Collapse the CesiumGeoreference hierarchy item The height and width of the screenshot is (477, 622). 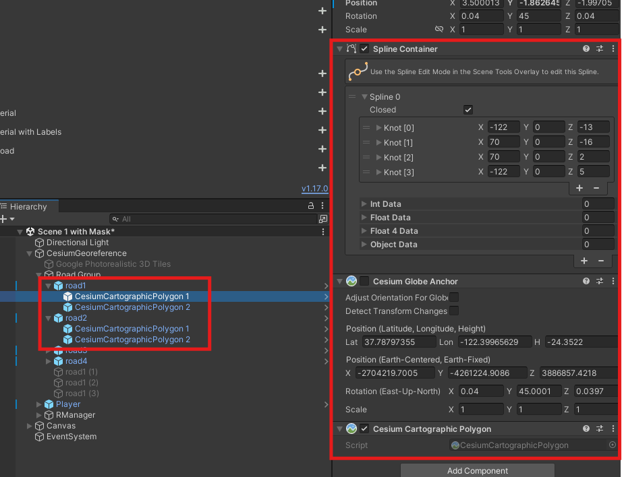[30, 253]
